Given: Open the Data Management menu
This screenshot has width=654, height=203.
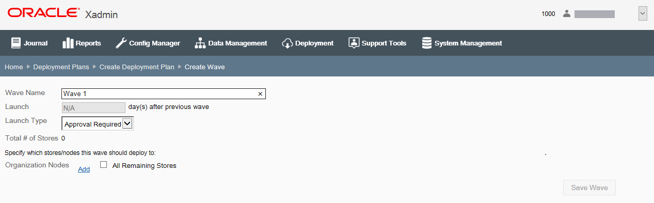Looking at the screenshot, I should coord(231,43).
